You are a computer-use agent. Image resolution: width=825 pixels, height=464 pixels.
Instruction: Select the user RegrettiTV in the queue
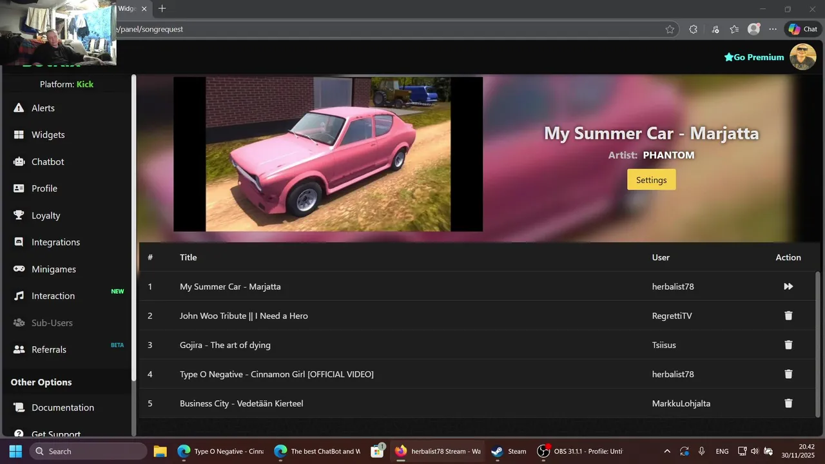672,316
